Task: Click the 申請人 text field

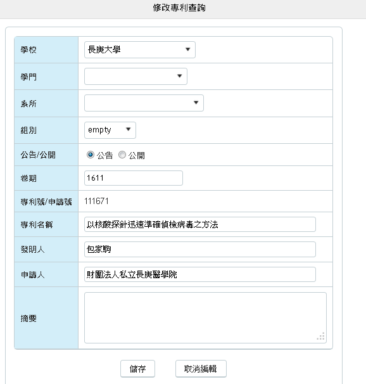Action: 200,274
